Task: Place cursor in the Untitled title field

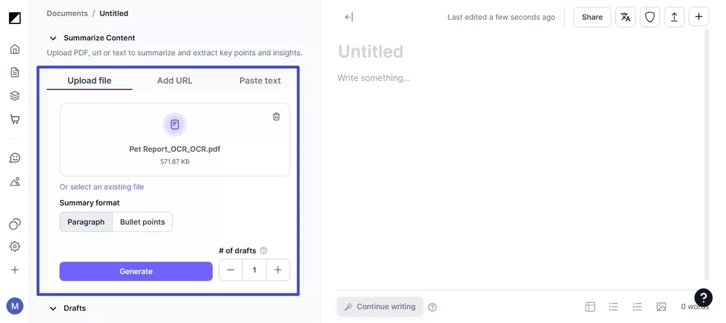Action: click(x=370, y=50)
